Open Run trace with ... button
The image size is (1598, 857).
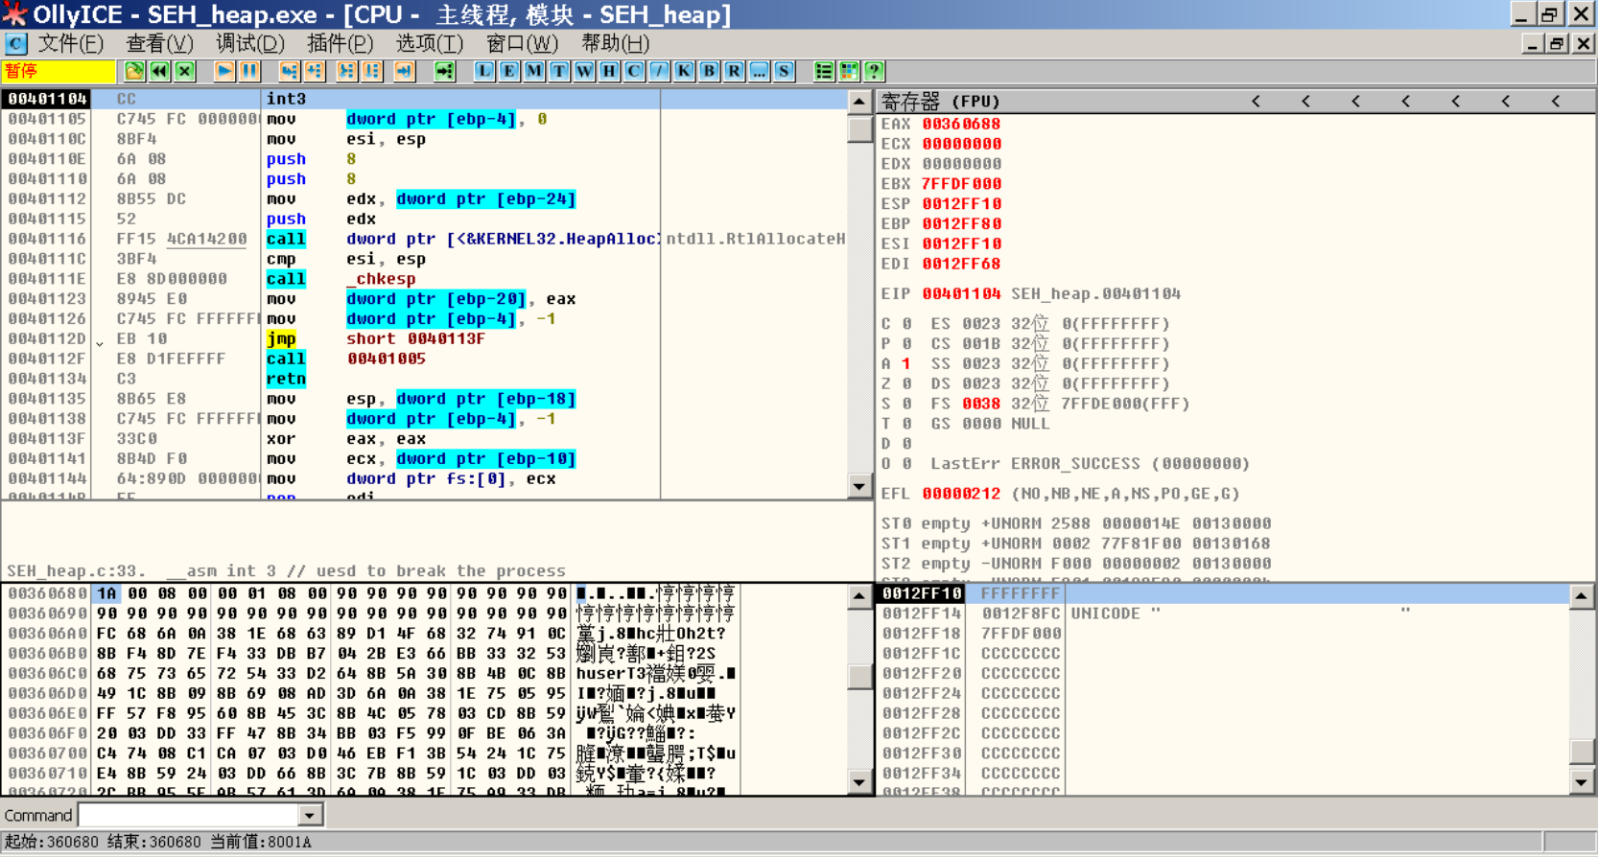click(x=759, y=71)
